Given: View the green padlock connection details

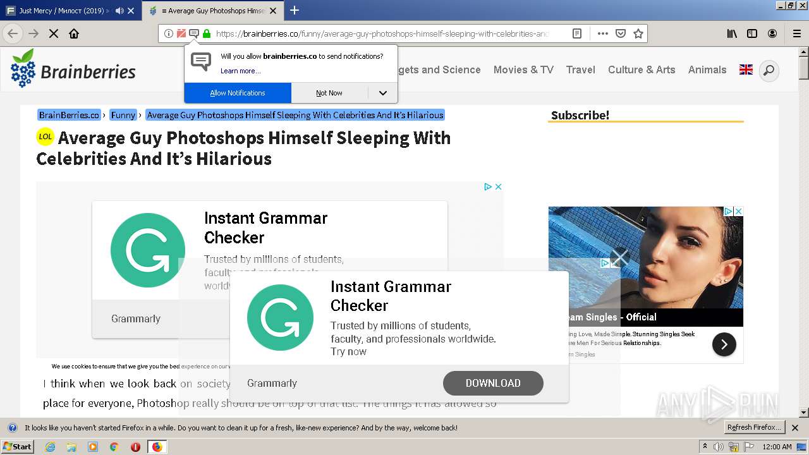Looking at the screenshot, I should [x=206, y=33].
